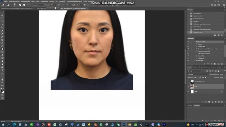Viewport: 226px width, 127px height.
Task: Open search icon at top right
Action: 215,5
